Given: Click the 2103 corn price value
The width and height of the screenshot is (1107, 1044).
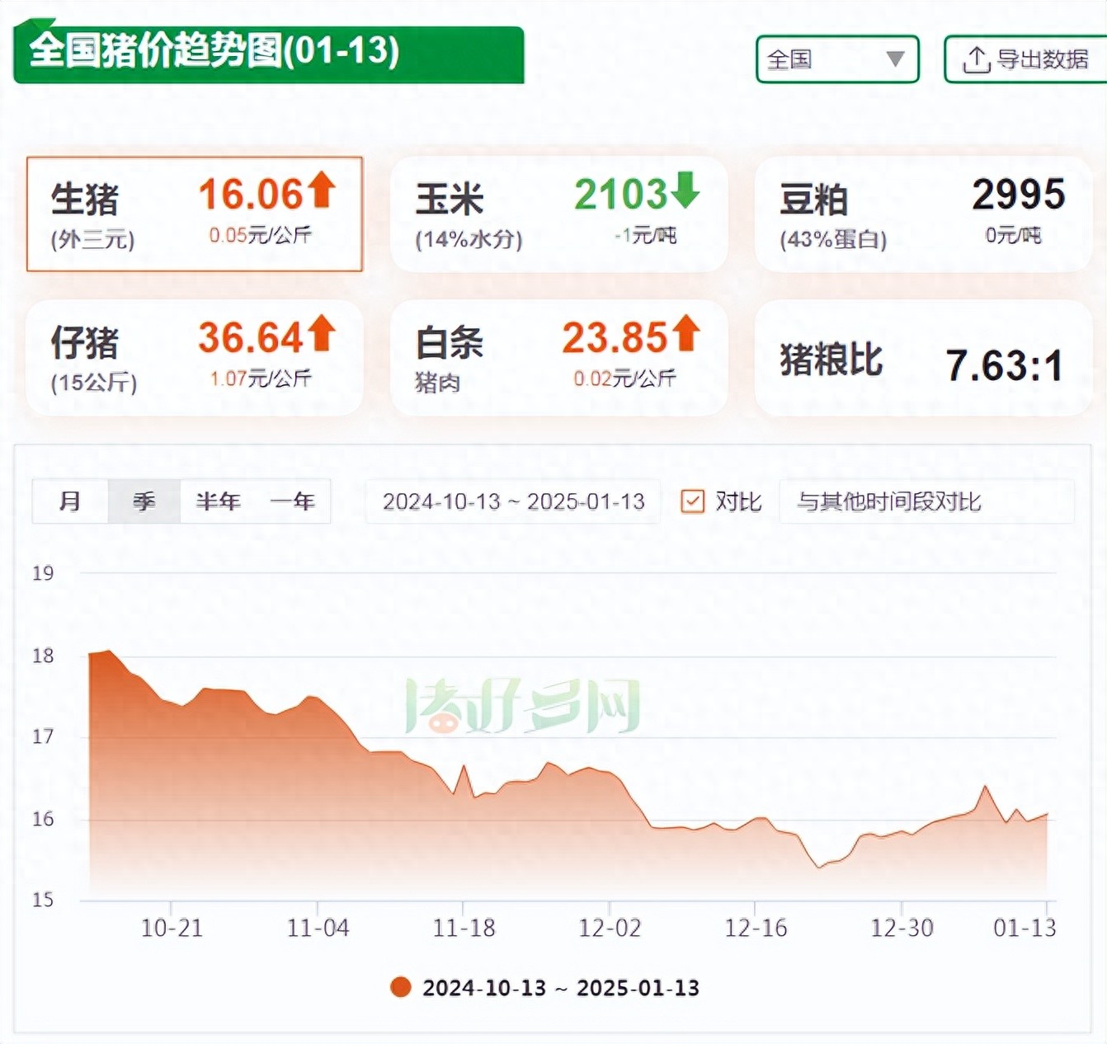Looking at the screenshot, I should [x=620, y=195].
